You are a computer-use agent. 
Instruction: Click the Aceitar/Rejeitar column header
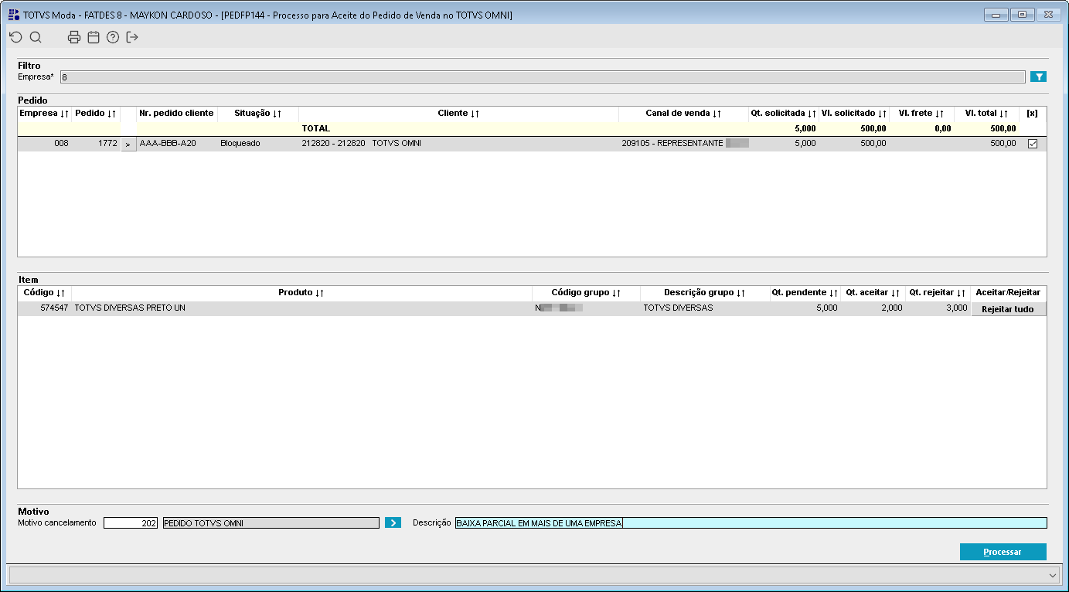point(1008,293)
